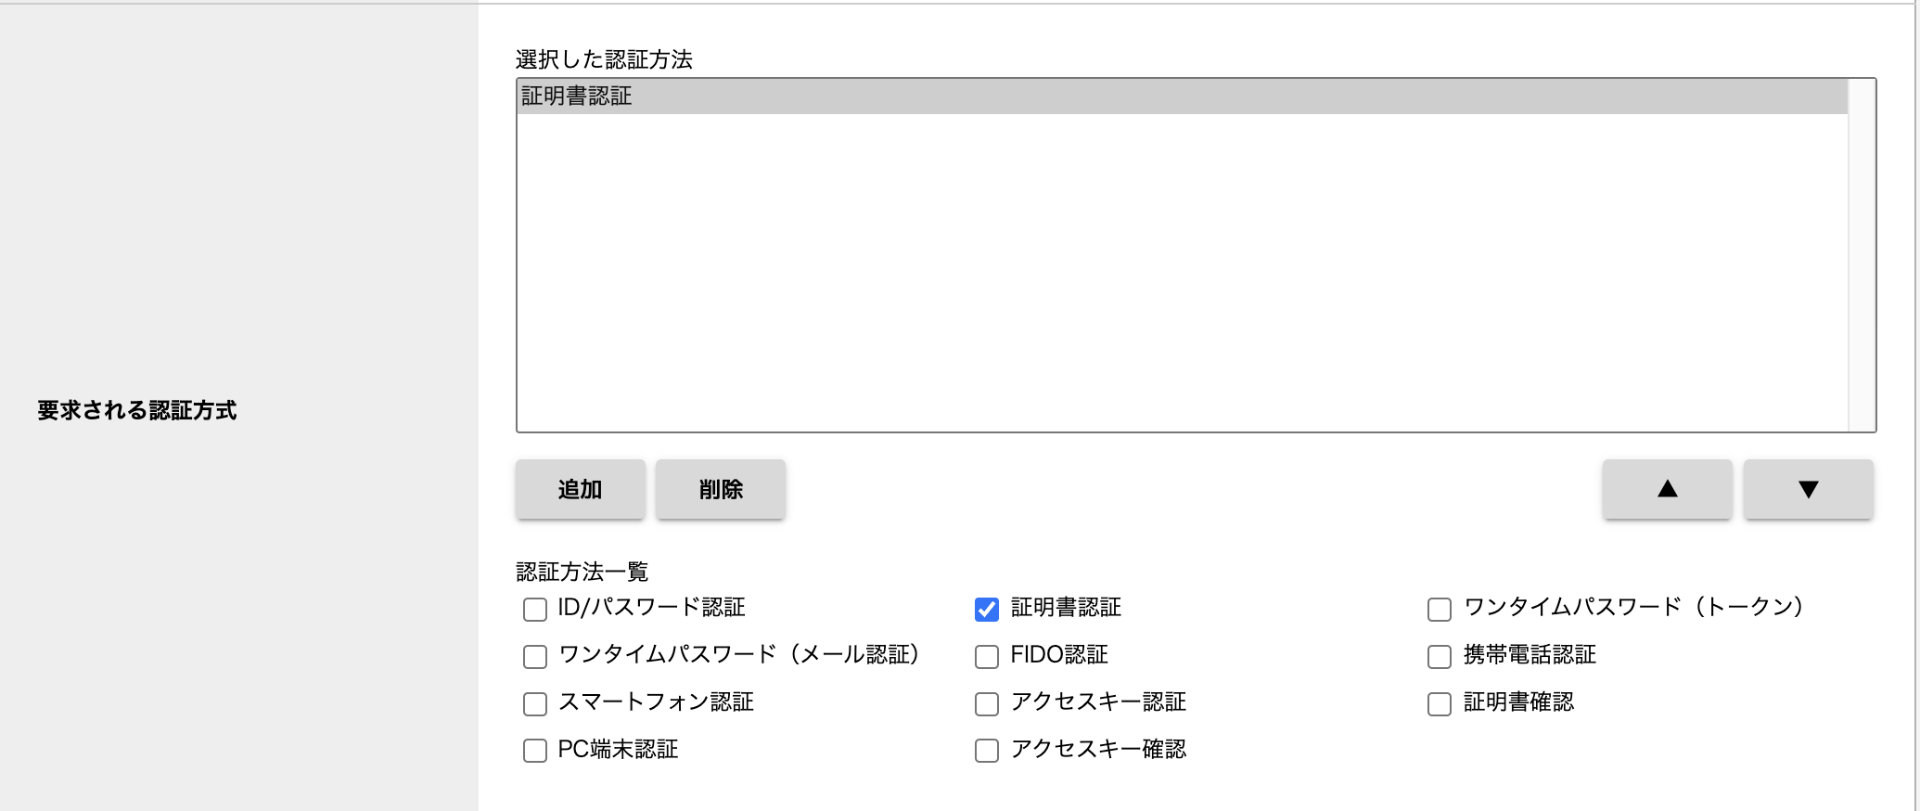Tick ワンタイムパスワード（メール認証） checkbox

point(535,657)
